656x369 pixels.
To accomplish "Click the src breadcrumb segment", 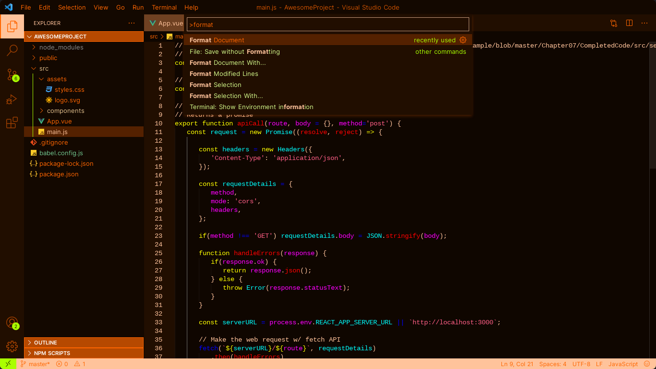I will coord(154,37).
